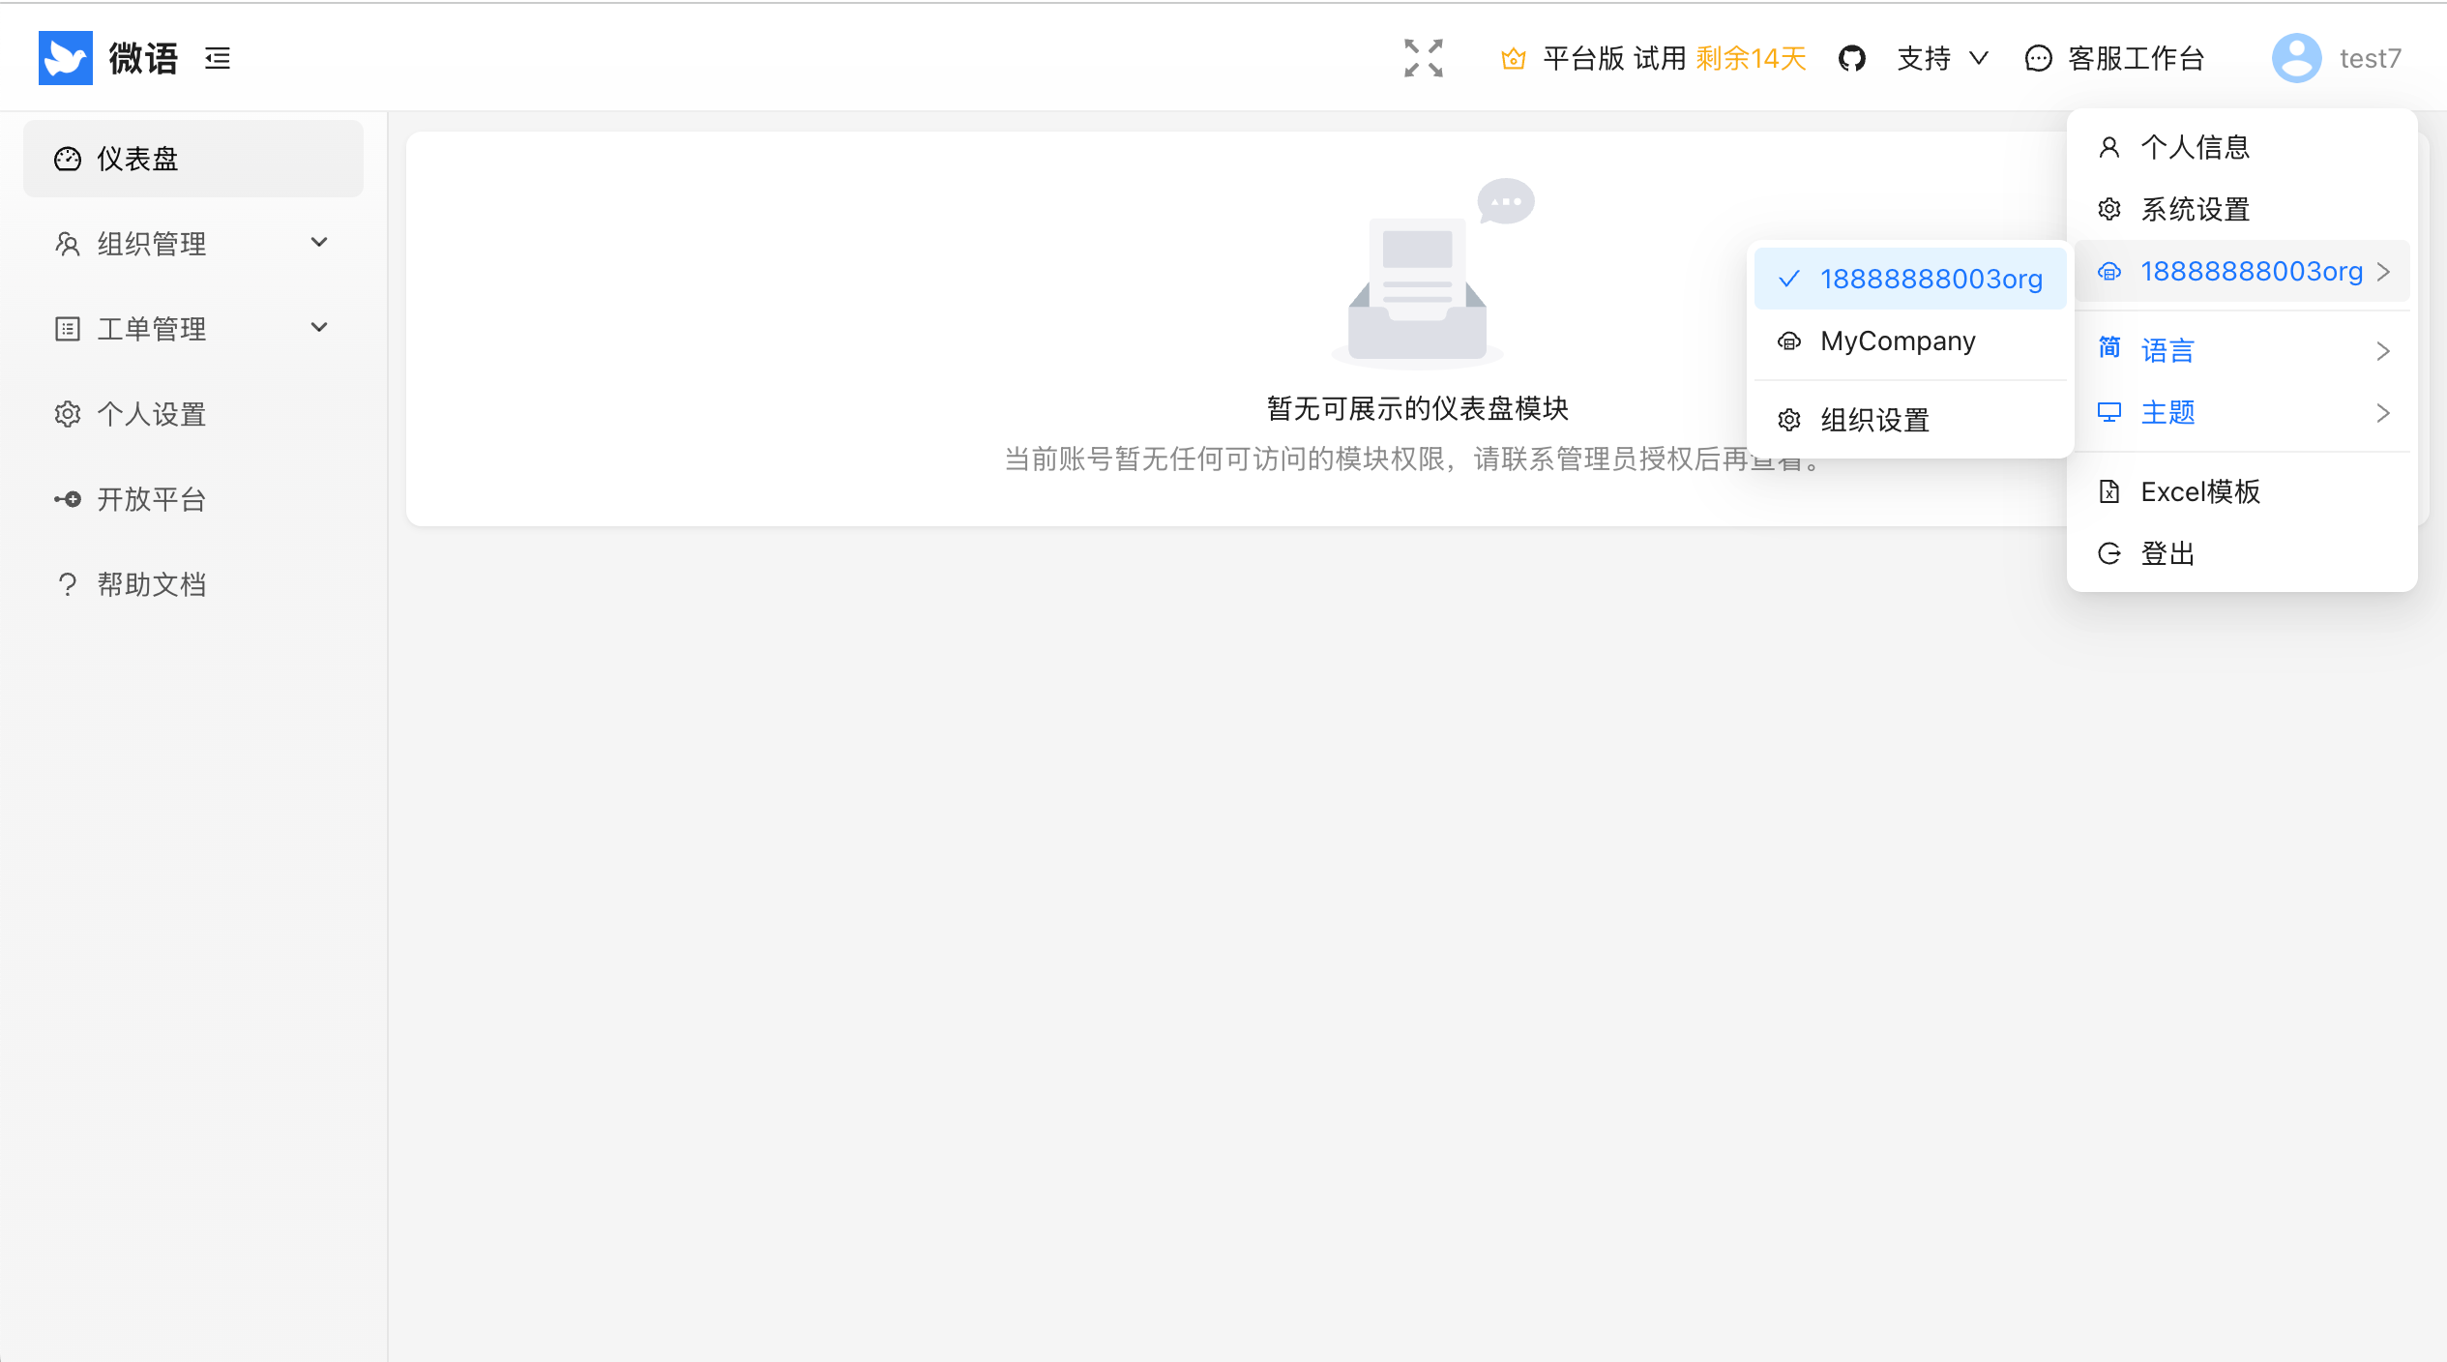Open 组织设置 in organization submenu

[x=1910, y=420]
